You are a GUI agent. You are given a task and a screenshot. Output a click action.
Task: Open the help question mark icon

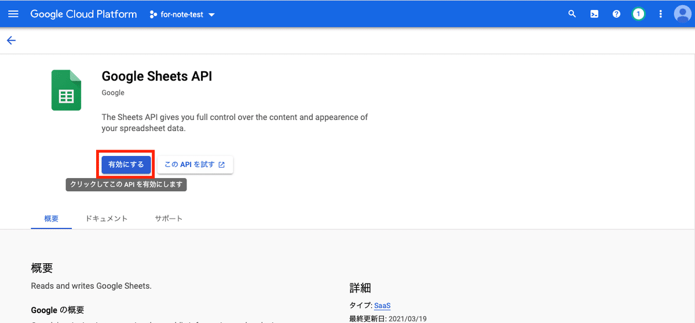pyautogui.click(x=616, y=14)
